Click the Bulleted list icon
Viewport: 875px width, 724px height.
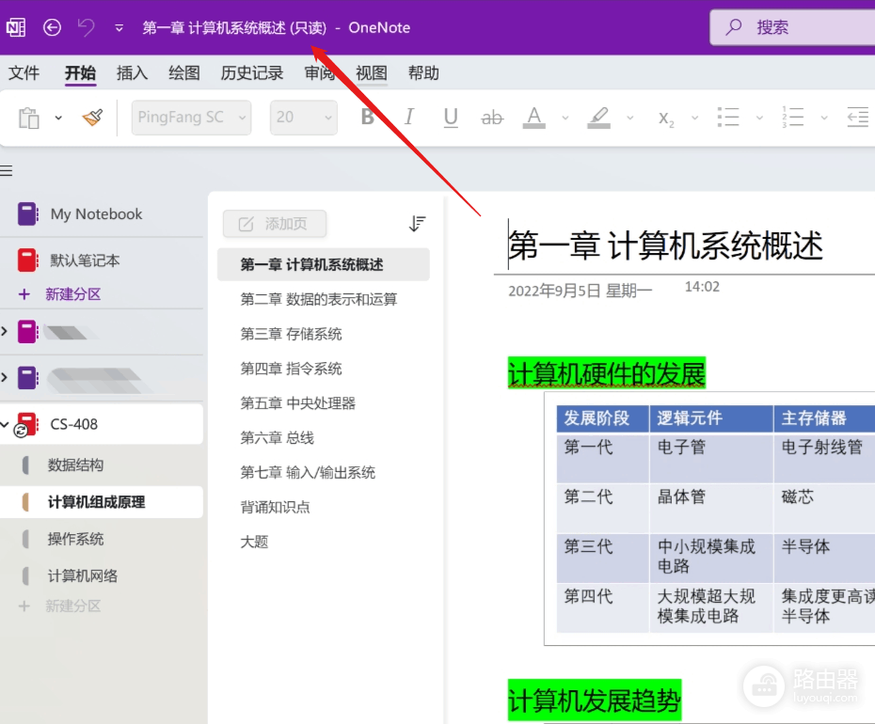tap(728, 118)
